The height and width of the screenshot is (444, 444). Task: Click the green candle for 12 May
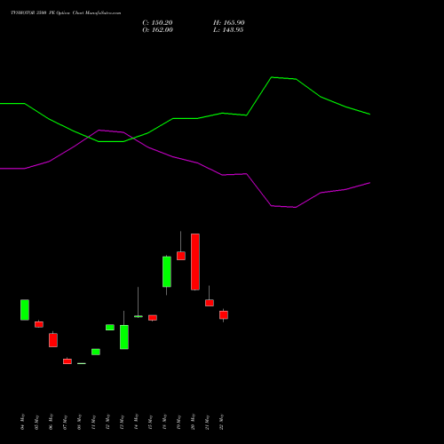110,327
